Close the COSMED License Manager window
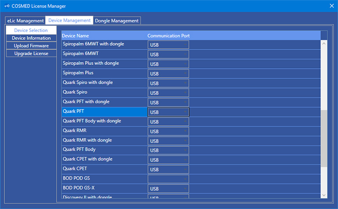 click(x=331, y=6)
